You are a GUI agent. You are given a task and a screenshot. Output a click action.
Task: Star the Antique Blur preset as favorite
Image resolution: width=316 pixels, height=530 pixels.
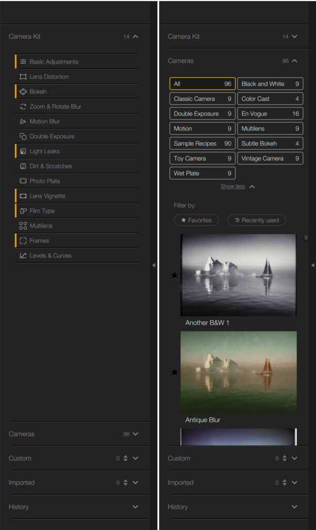pos(175,372)
